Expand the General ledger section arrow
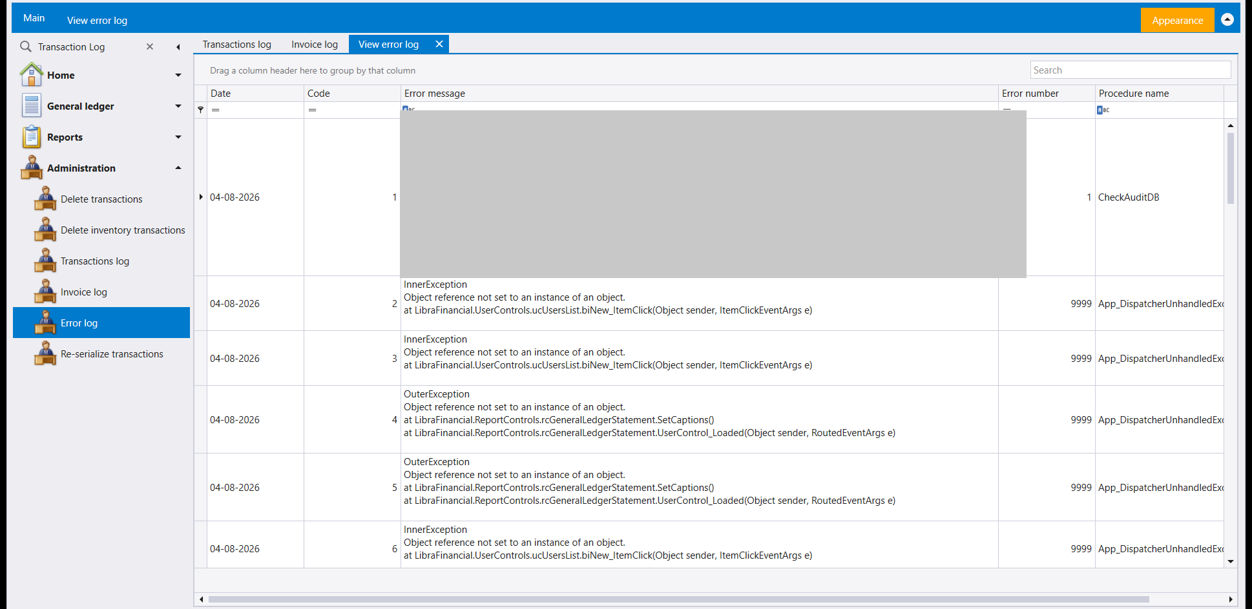This screenshot has height=609, width=1252. point(178,106)
